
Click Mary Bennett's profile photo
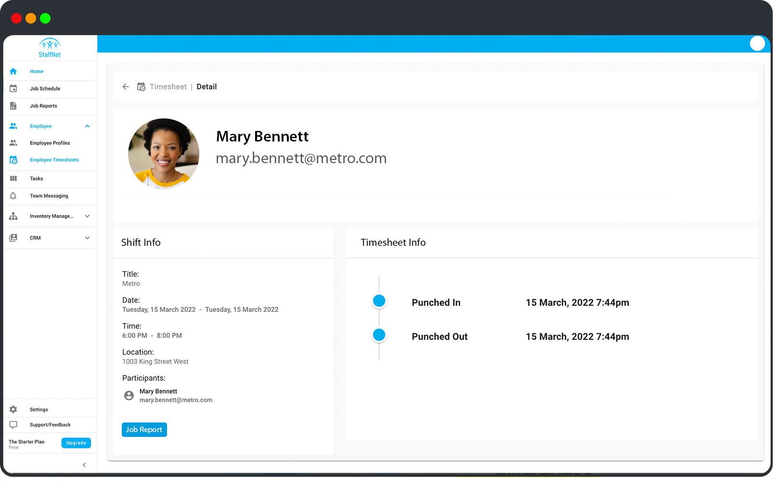pyautogui.click(x=164, y=154)
